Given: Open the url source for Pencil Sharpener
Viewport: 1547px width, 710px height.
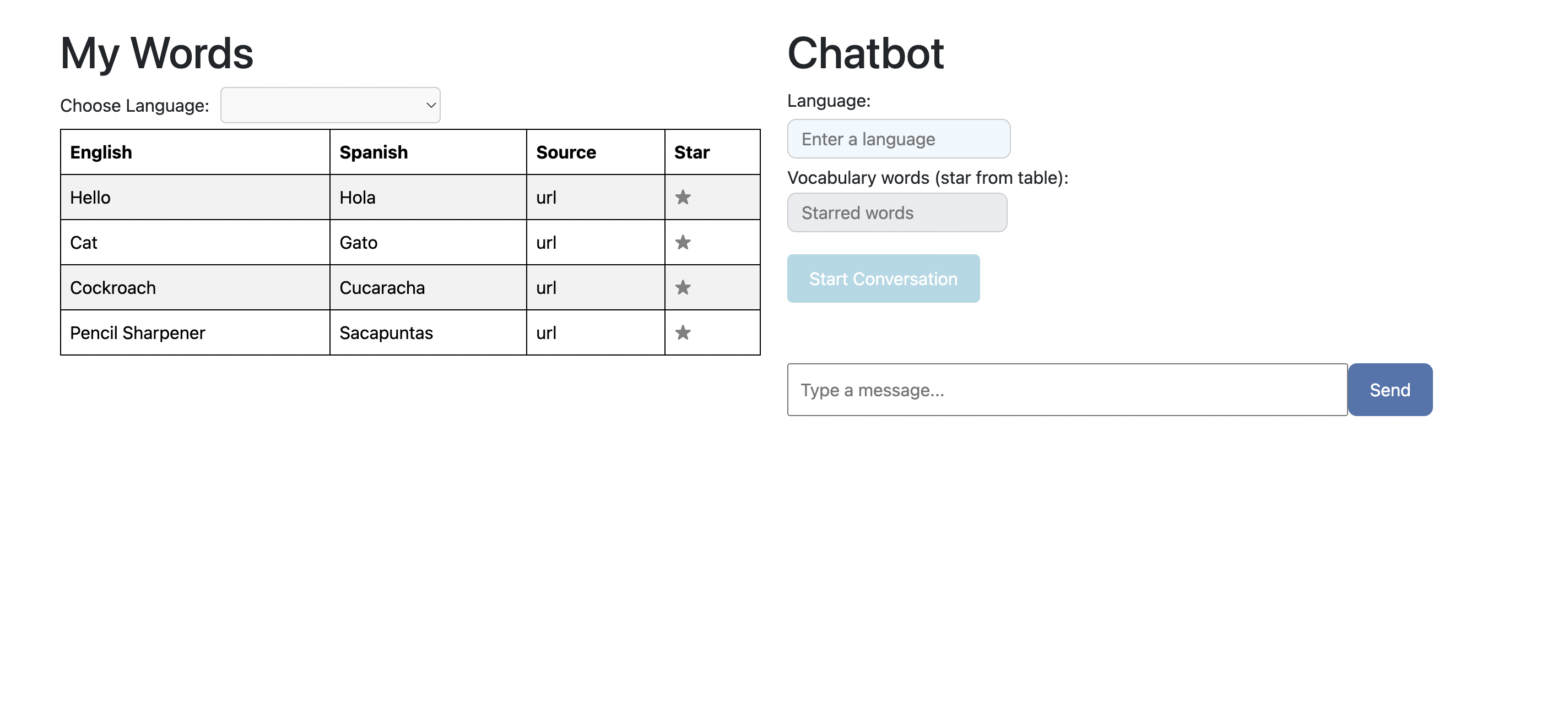Looking at the screenshot, I should pos(547,332).
